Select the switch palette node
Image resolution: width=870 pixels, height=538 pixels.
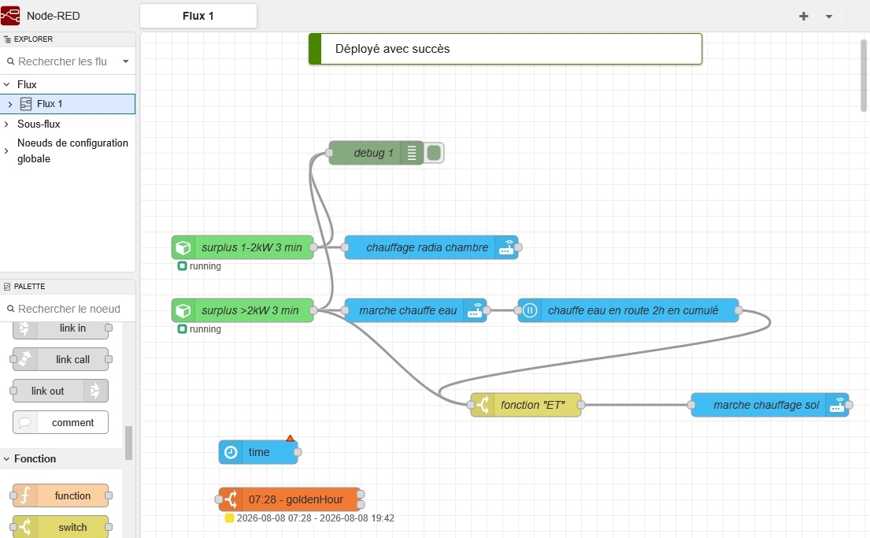pyautogui.click(x=60, y=527)
